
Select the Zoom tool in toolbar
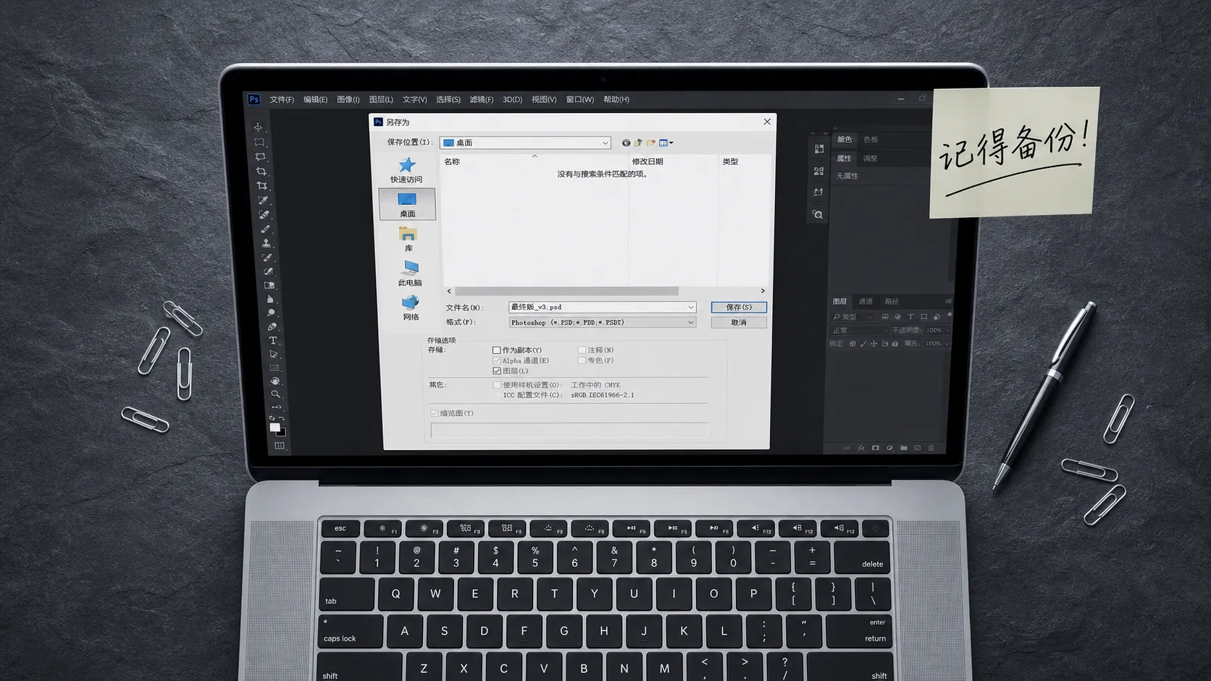(x=276, y=394)
